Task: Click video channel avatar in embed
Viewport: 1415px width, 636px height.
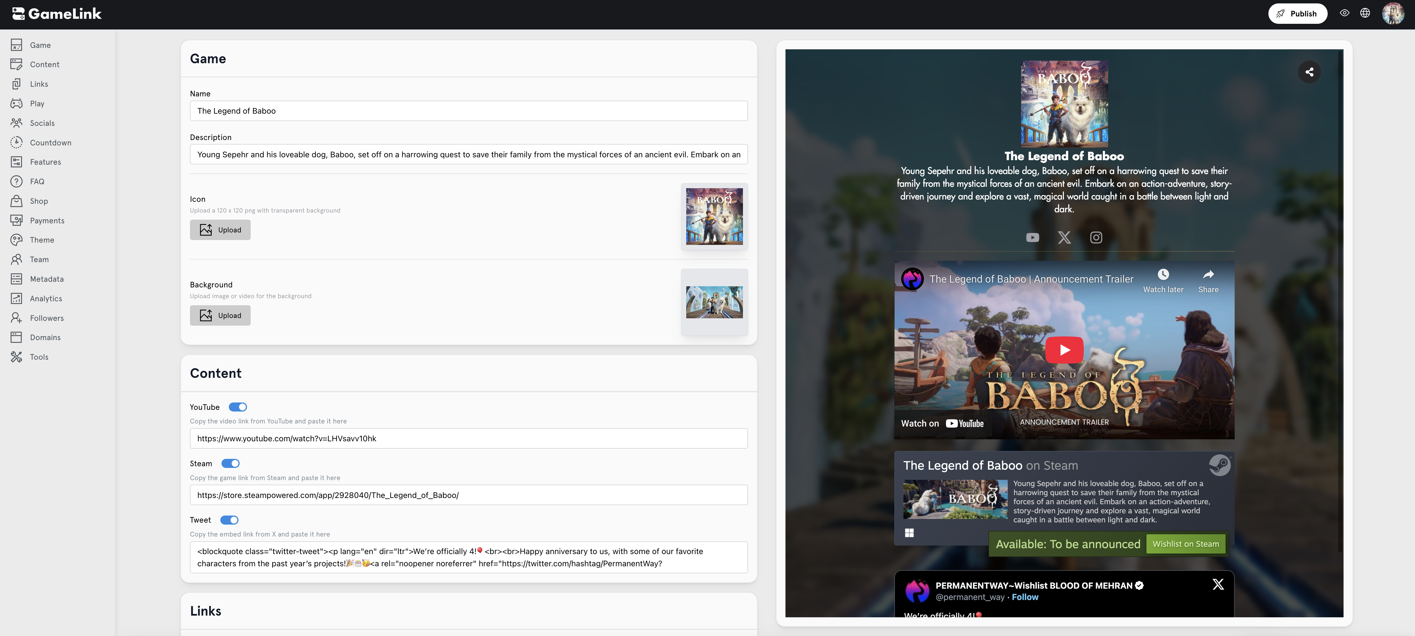Action: click(x=913, y=279)
